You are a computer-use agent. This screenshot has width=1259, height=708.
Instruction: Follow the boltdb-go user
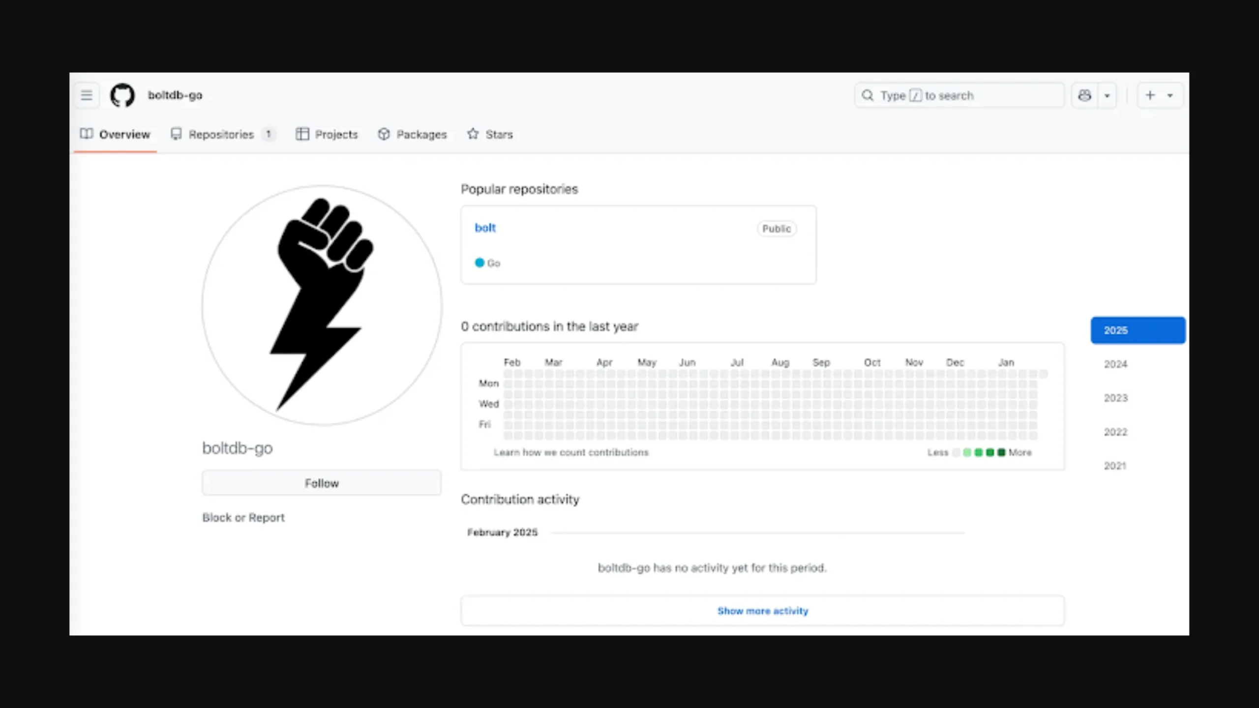click(322, 483)
